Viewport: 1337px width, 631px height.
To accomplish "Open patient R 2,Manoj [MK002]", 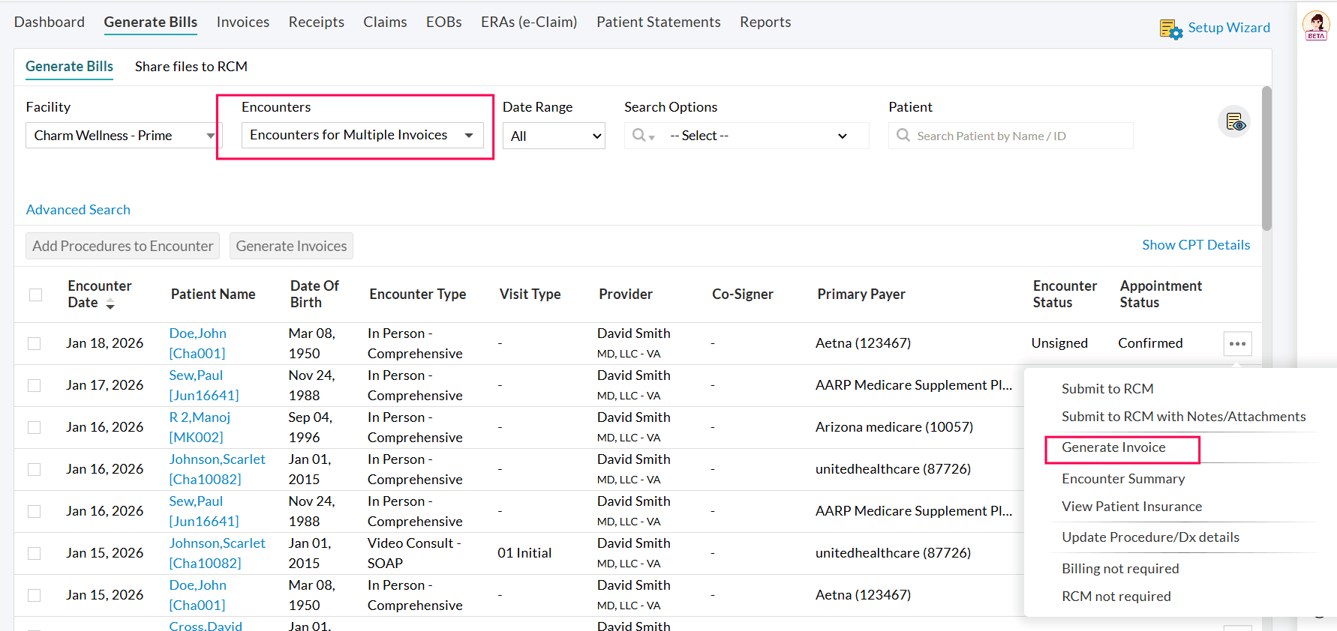I will 200,427.
